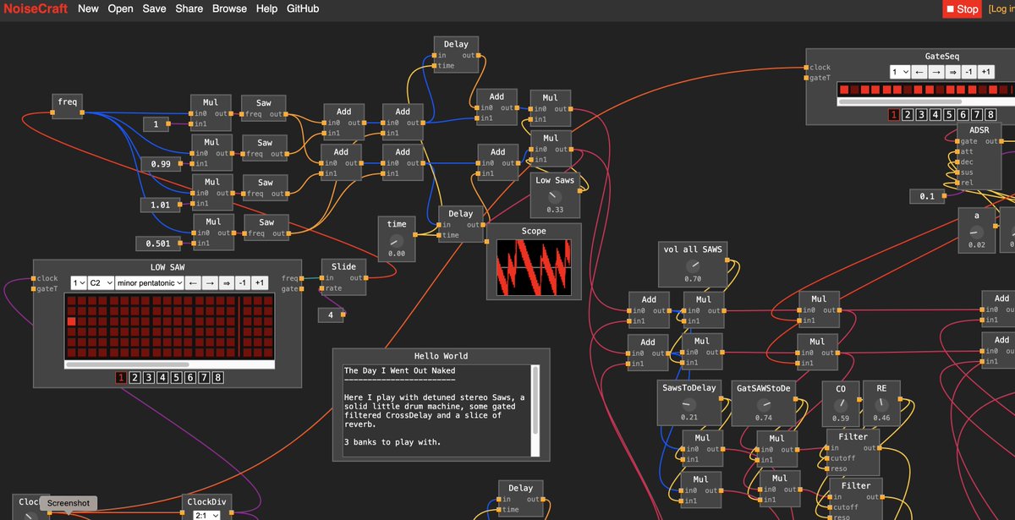Click the time knob at 0.00
The image size is (1015, 520).
pyautogui.click(x=397, y=239)
